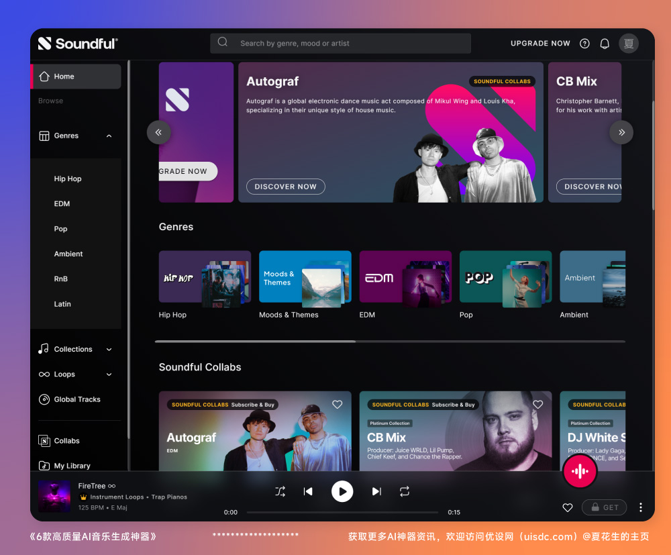This screenshot has height=555, width=671.
Task: Click the playback progress bar
Action: (342, 512)
